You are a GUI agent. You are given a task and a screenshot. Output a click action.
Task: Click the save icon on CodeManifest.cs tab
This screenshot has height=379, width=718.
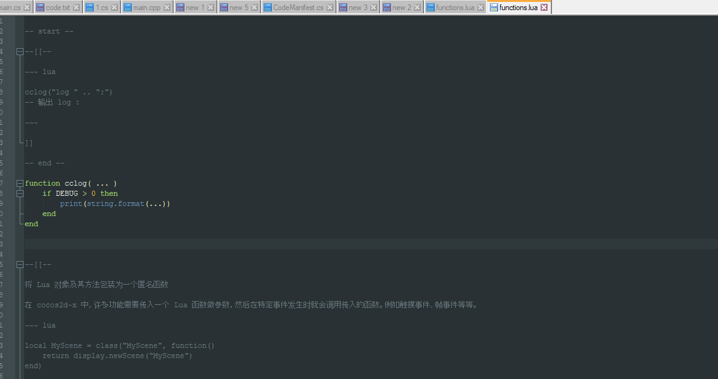point(267,7)
